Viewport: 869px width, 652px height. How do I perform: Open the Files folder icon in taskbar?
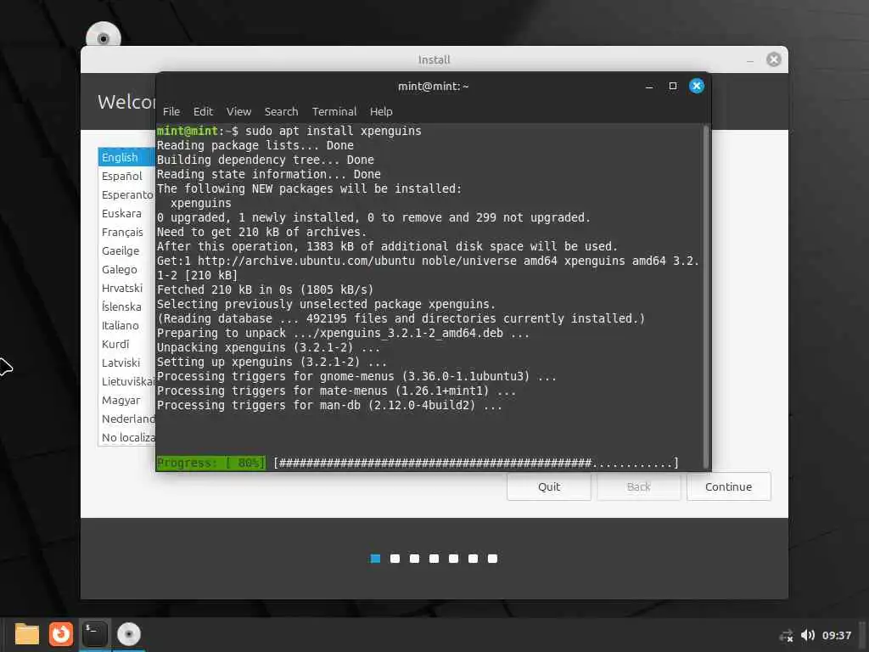tap(26, 634)
